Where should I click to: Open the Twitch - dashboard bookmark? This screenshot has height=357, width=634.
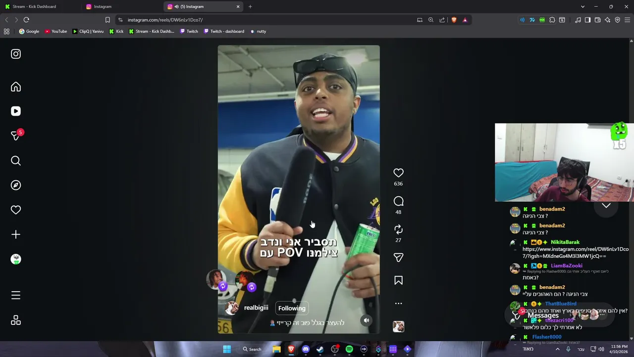point(224,31)
